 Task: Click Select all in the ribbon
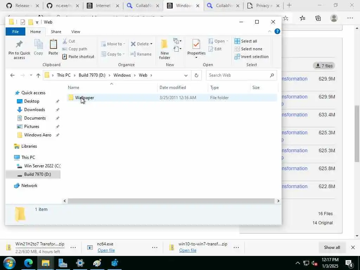click(x=246, y=41)
